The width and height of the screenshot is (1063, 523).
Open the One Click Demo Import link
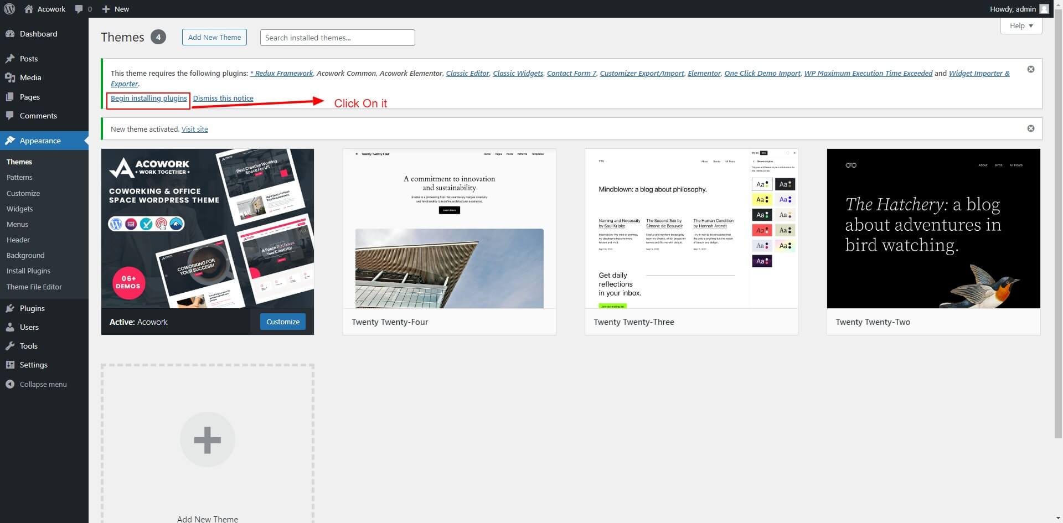tap(762, 73)
